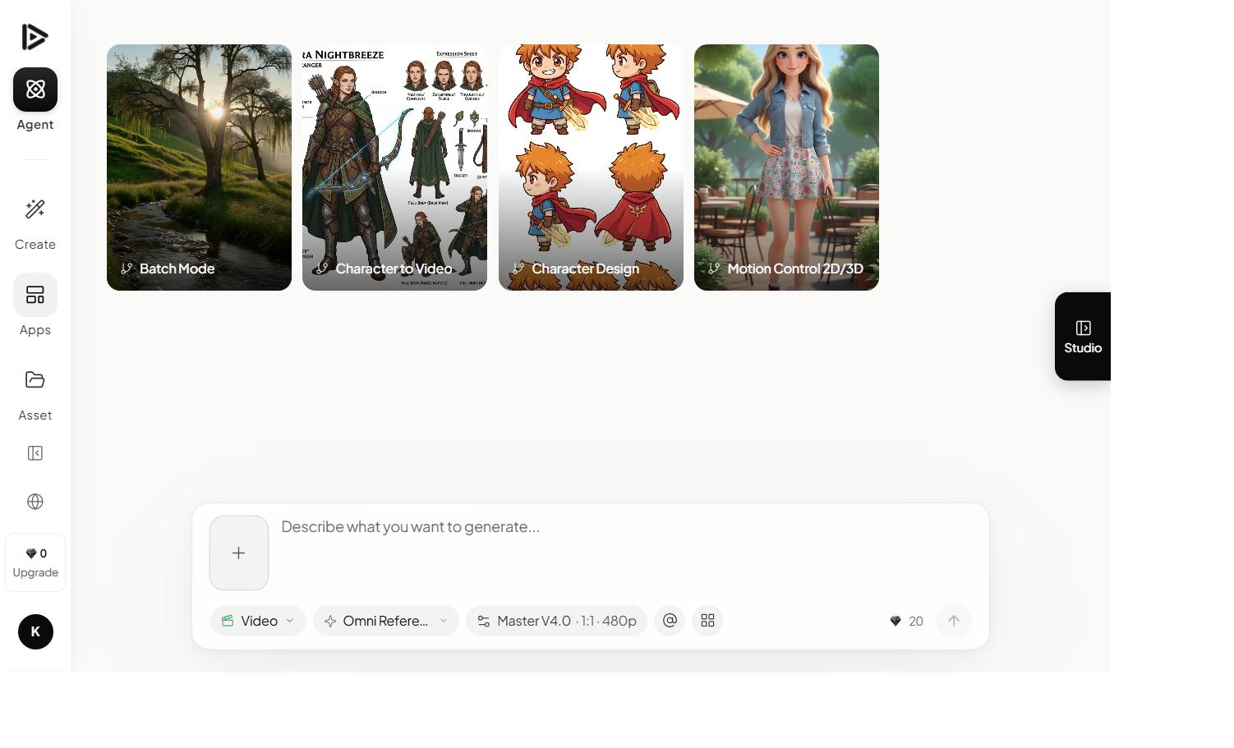Image resolution: width=1234 pixels, height=748 pixels.
Task: Select the Character to Video card
Action: (394, 167)
